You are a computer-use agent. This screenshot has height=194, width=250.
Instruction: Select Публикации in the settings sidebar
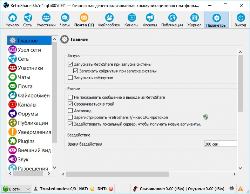(29, 123)
